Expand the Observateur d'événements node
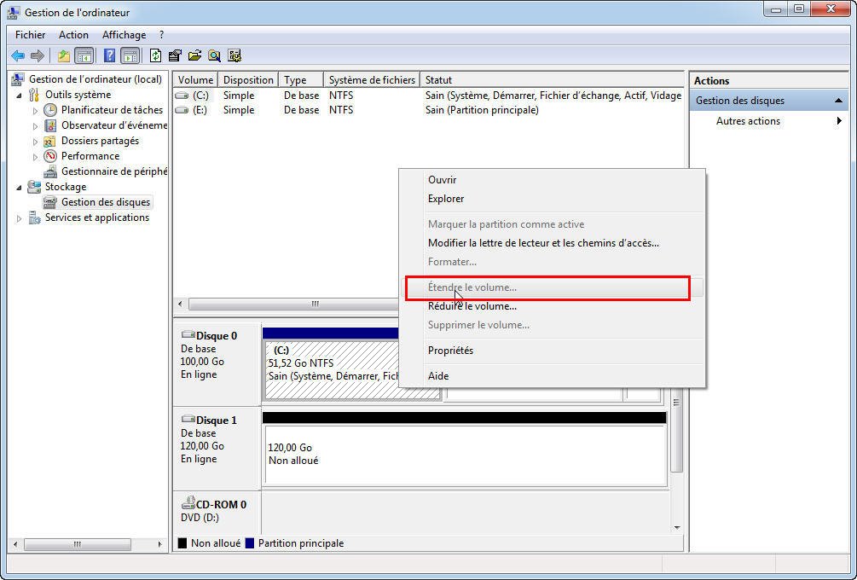The image size is (857, 580). (x=36, y=126)
